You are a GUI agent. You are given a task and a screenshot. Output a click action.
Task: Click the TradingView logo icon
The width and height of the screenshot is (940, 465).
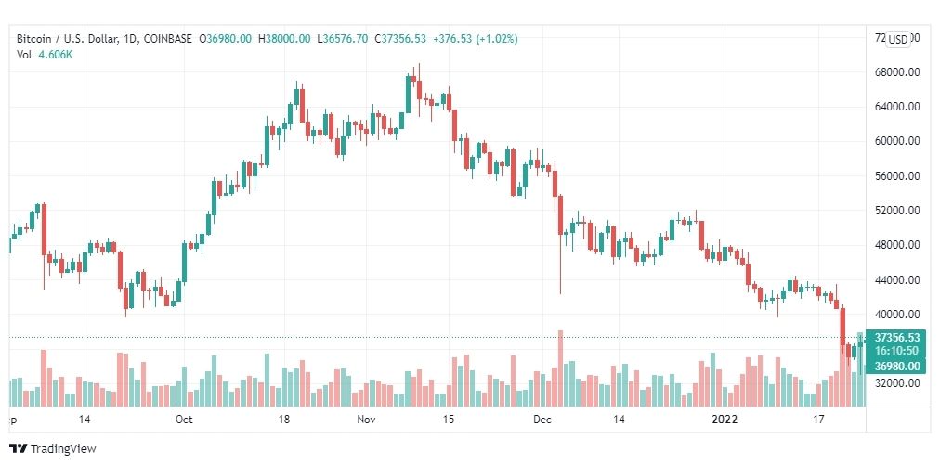(x=19, y=448)
